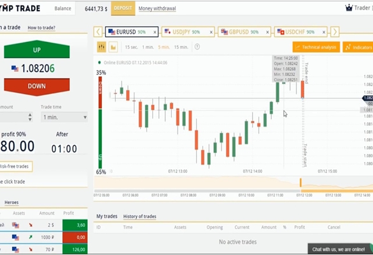
Task: Place an UP trade
Action: pos(37,50)
